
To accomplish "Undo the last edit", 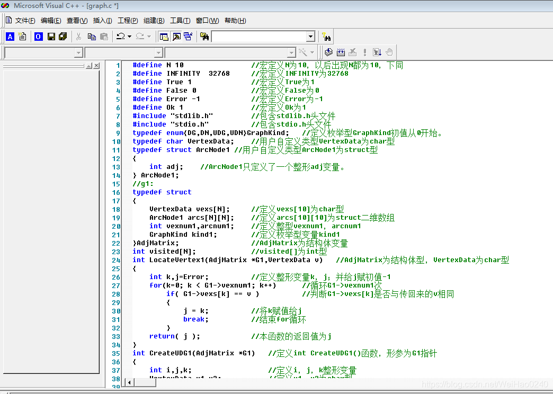I will click(121, 37).
